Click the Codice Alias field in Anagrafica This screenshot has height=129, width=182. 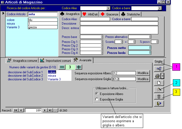click(x=95, y=19)
